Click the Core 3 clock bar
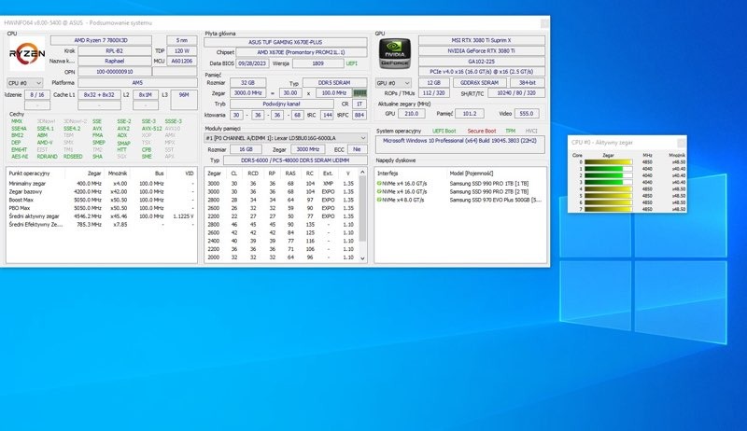The width and height of the screenshot is (747, 431). point(609,182)
